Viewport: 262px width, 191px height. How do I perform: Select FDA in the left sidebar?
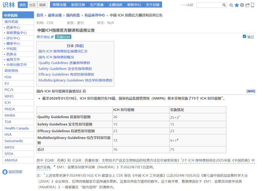(8, 77)
